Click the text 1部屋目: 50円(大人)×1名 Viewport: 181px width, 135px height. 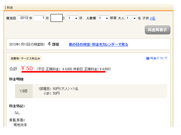tap(58, 89)
